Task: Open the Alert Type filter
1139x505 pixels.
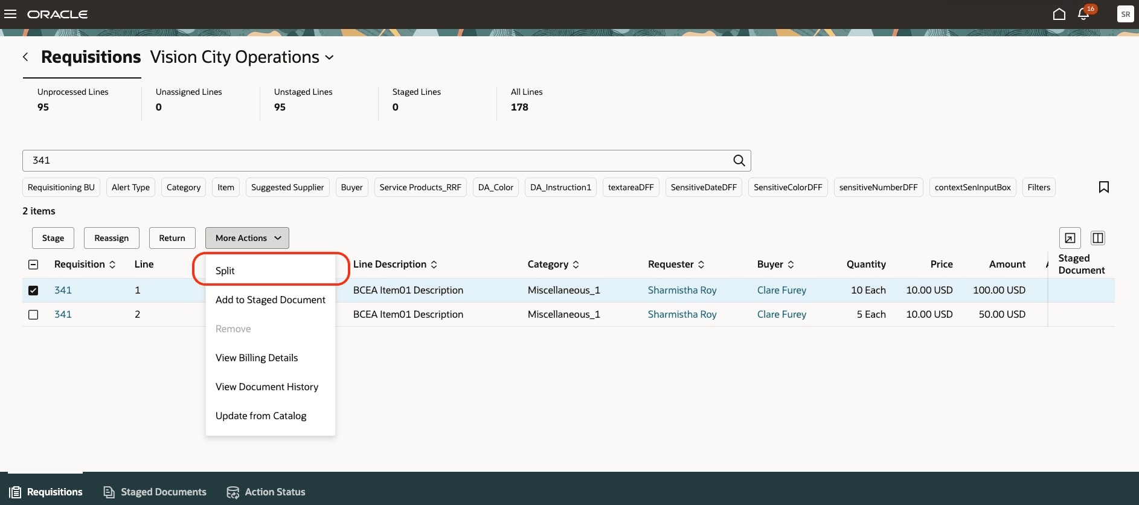Action: pos(130,187)
